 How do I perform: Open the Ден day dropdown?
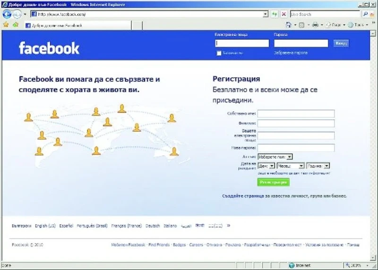tap(266, 166)
